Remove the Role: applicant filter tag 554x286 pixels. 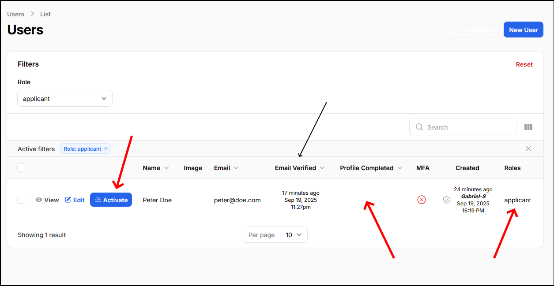[106, 149]
